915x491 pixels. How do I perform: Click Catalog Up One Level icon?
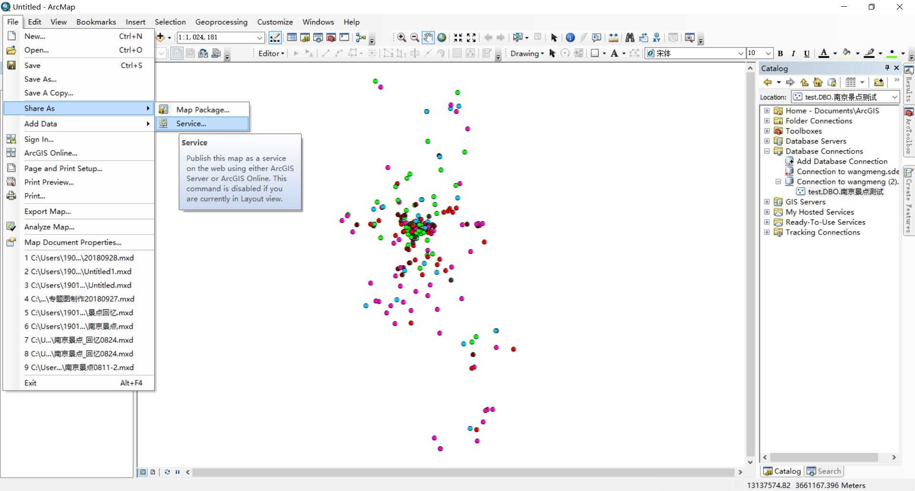click(x=804, y=82)
